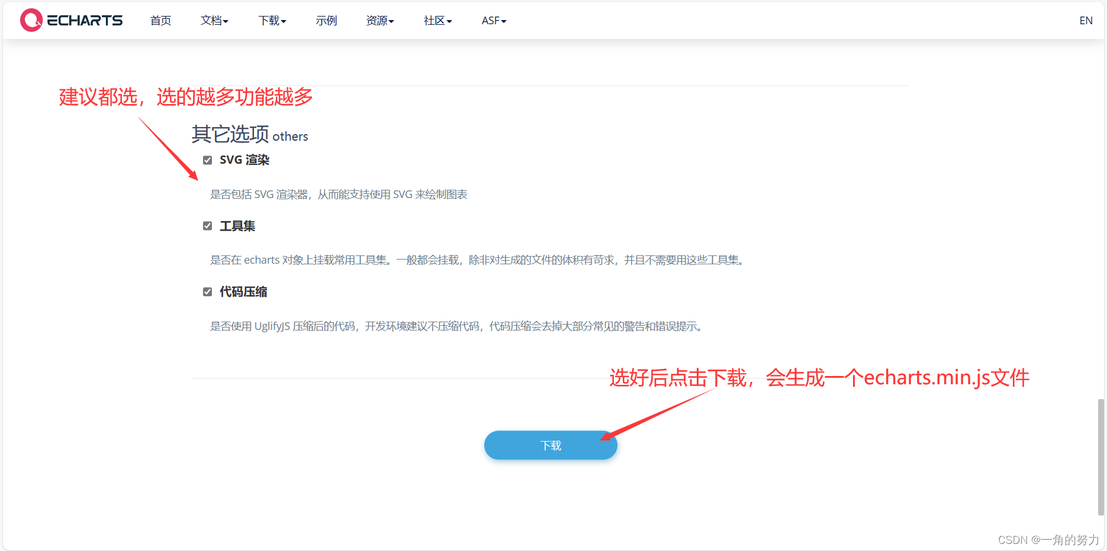The height and width of the screenshot is (551, 1107).
Task: Open the 首页 home page link
Action: click(x=160, y=21)
